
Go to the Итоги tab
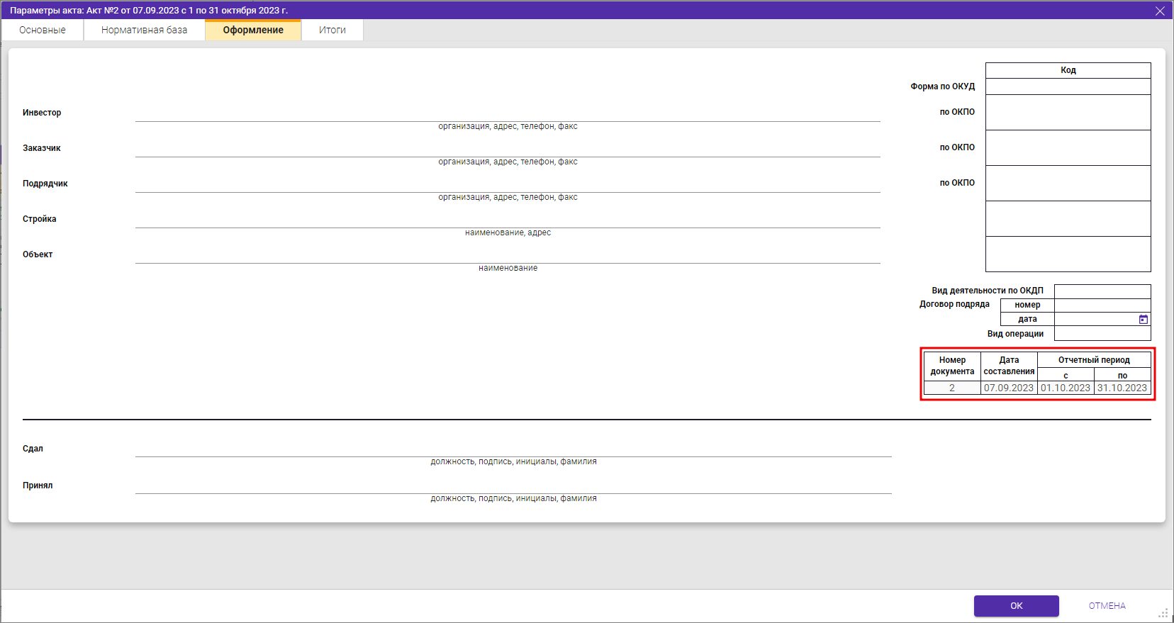pyautogui.click(x=332, y=30)
